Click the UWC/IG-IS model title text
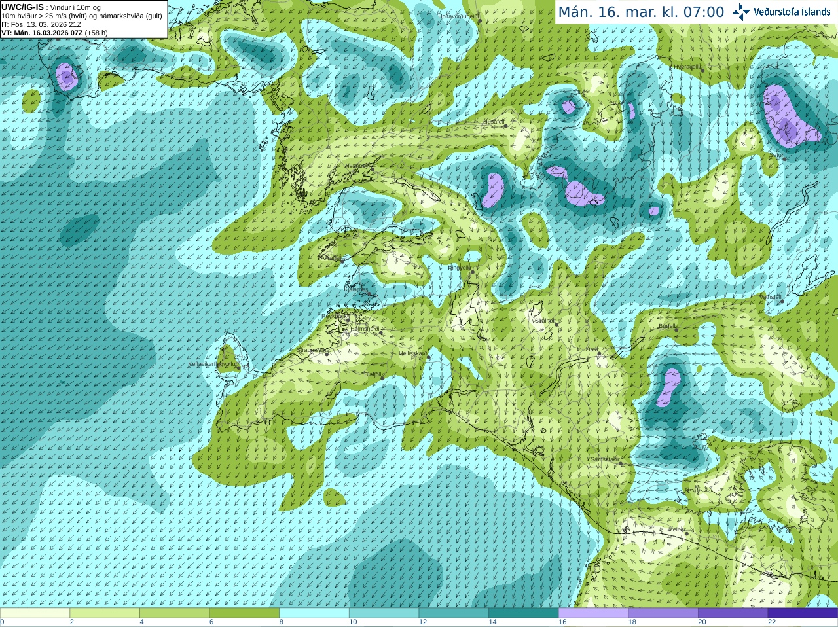838x627 pixels. (x=22, y=7)
